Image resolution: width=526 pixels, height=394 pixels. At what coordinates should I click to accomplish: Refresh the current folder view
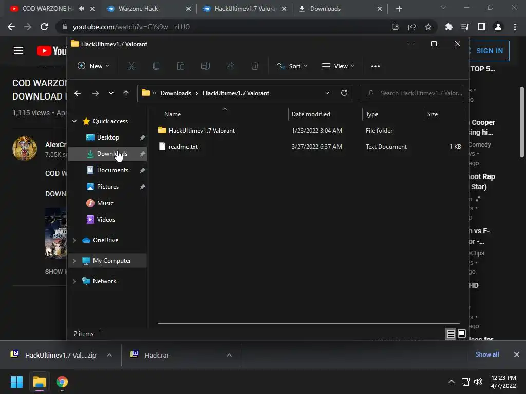[x=344, y=93]
